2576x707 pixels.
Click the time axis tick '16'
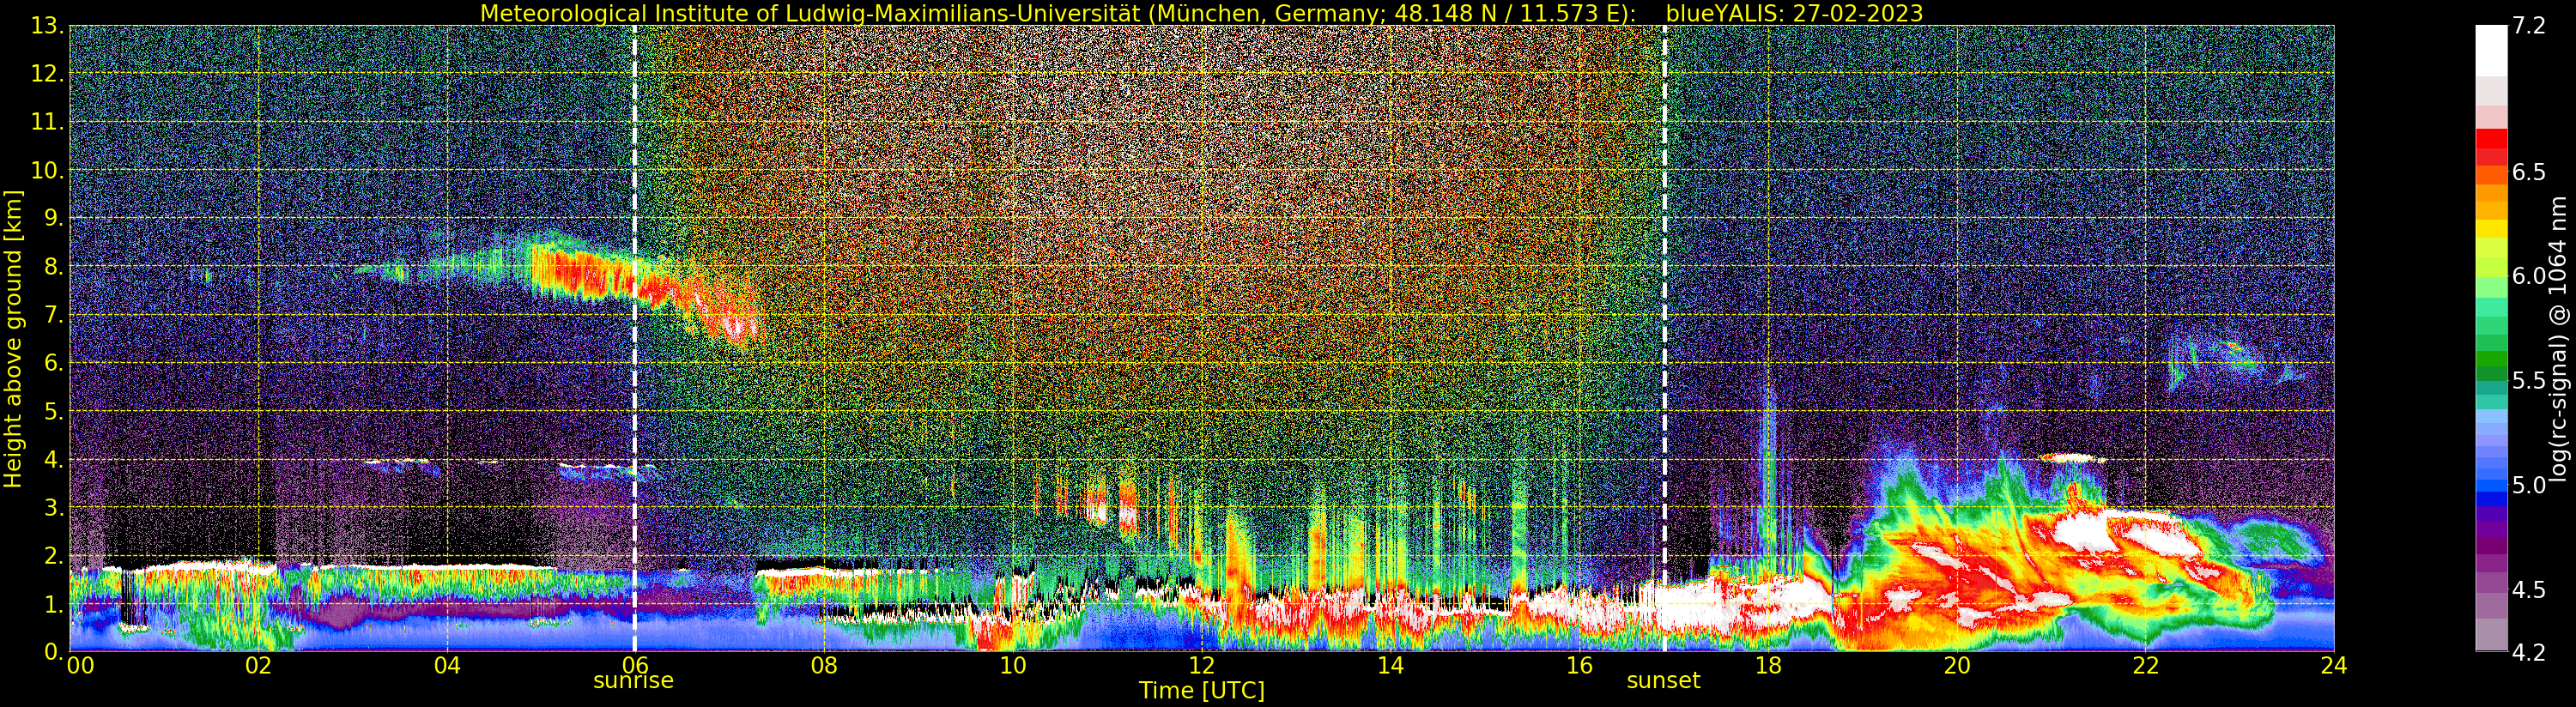click(1579, 666)
